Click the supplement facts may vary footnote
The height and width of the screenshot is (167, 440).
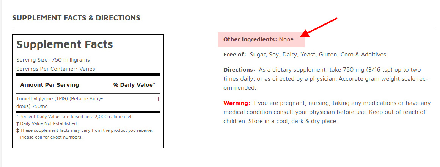85,131
